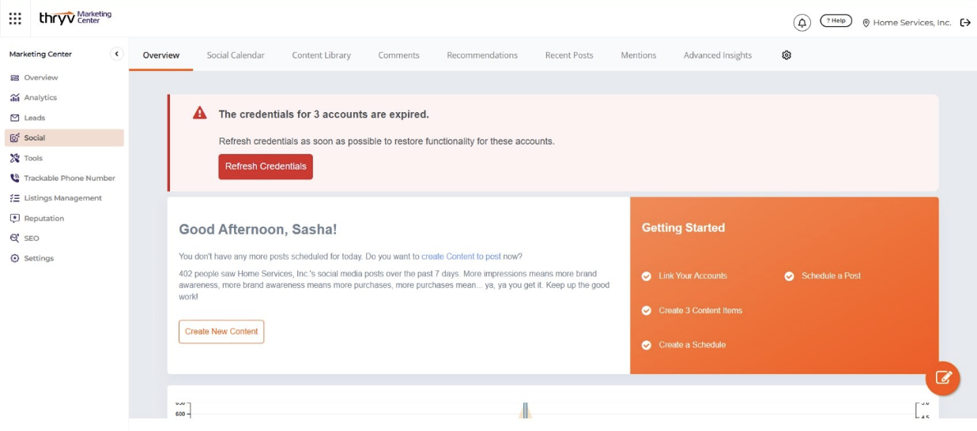Click the Create 3 Content Items checkmark
Viewport: 977px width, 431px height.
coord(647,311)
